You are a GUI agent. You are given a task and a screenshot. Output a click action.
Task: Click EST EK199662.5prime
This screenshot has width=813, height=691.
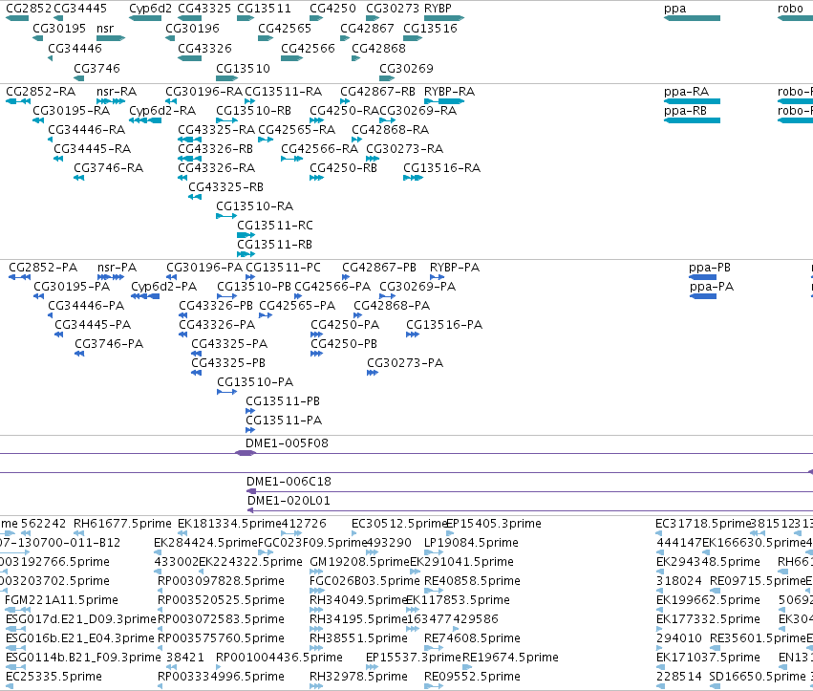tap(708, 600)
